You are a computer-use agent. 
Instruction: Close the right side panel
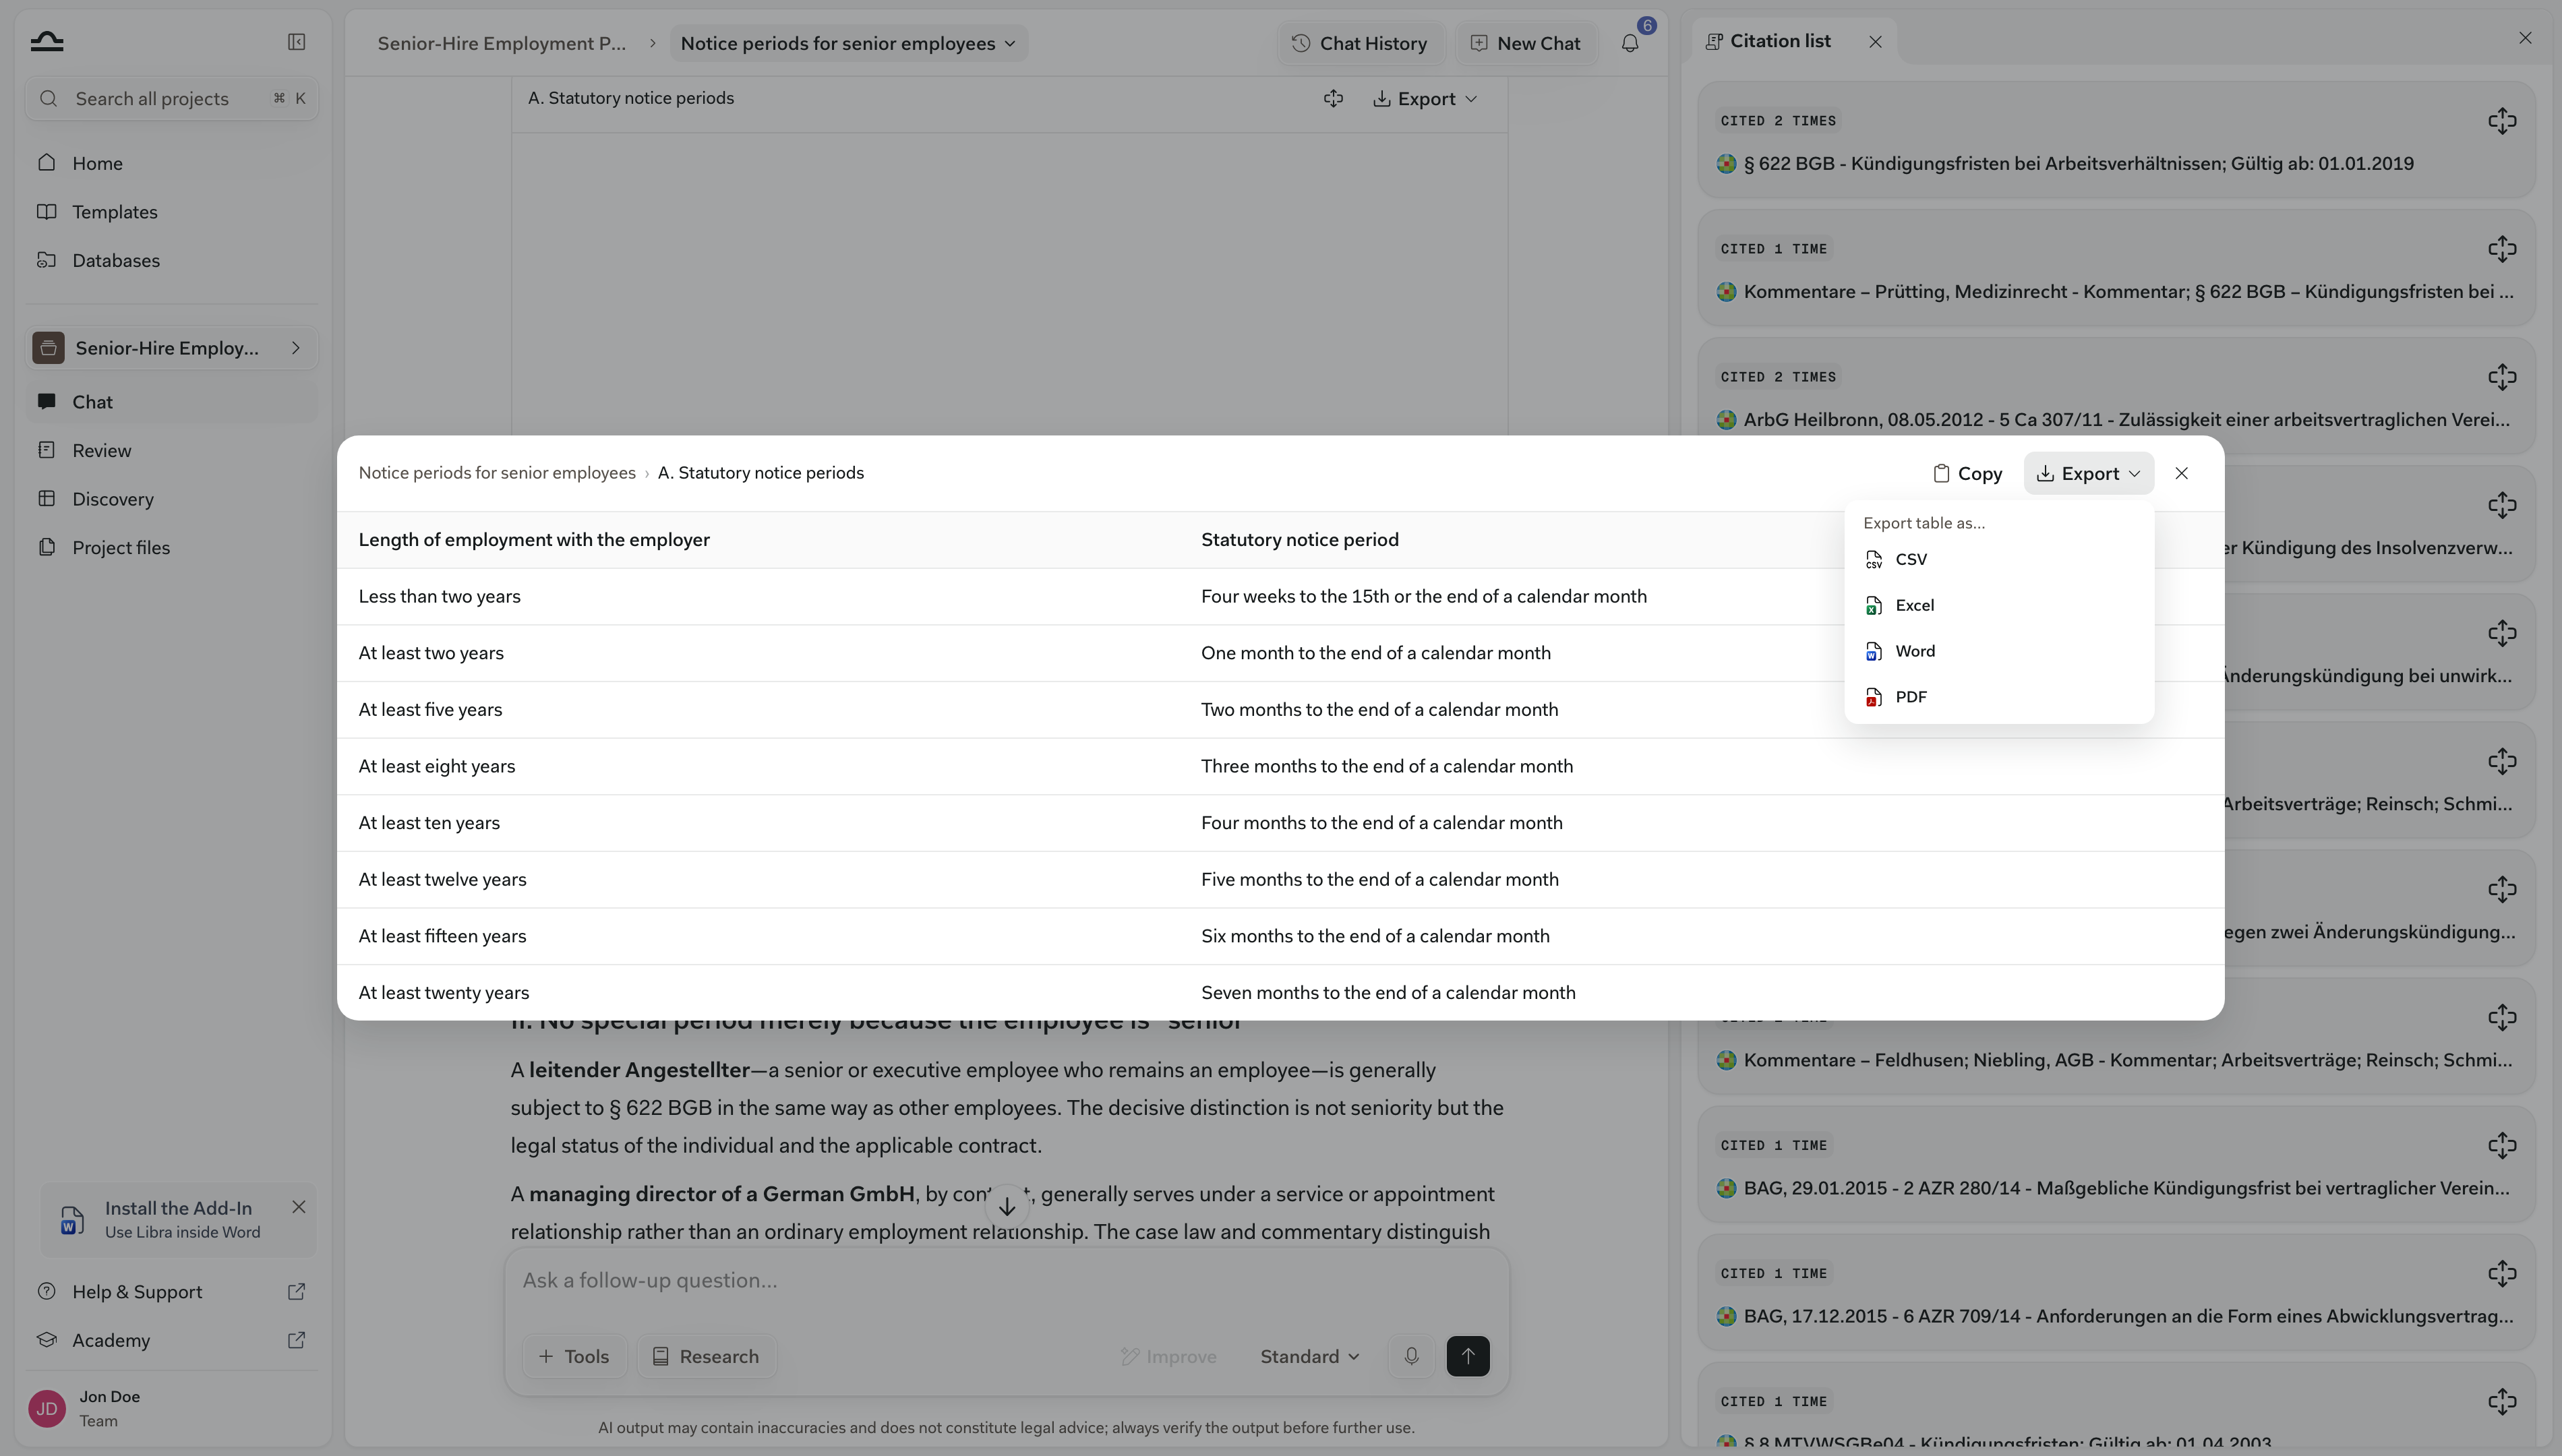[2525, 38]
